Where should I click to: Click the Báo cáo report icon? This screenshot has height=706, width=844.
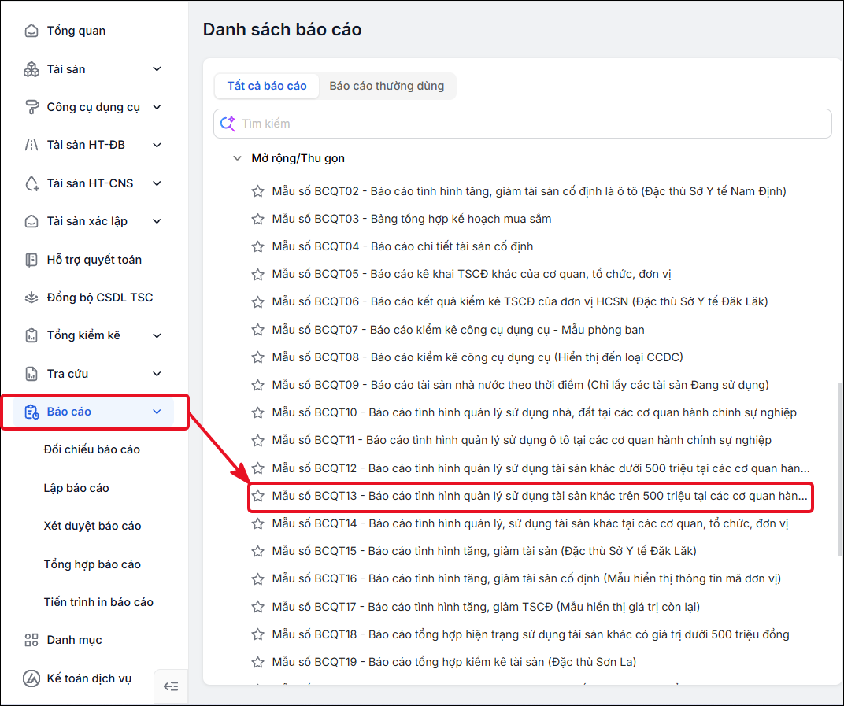pyautogui.click(x=31, y=412)
